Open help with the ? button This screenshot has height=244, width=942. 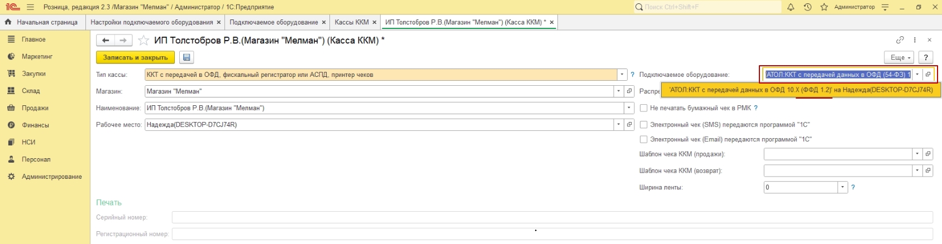coord(926,57)
